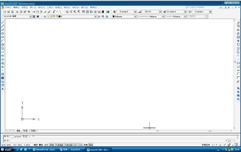Open the linetype ByLayer dropdown
Screen dimensions: 241x152
(x=151, y=17)
